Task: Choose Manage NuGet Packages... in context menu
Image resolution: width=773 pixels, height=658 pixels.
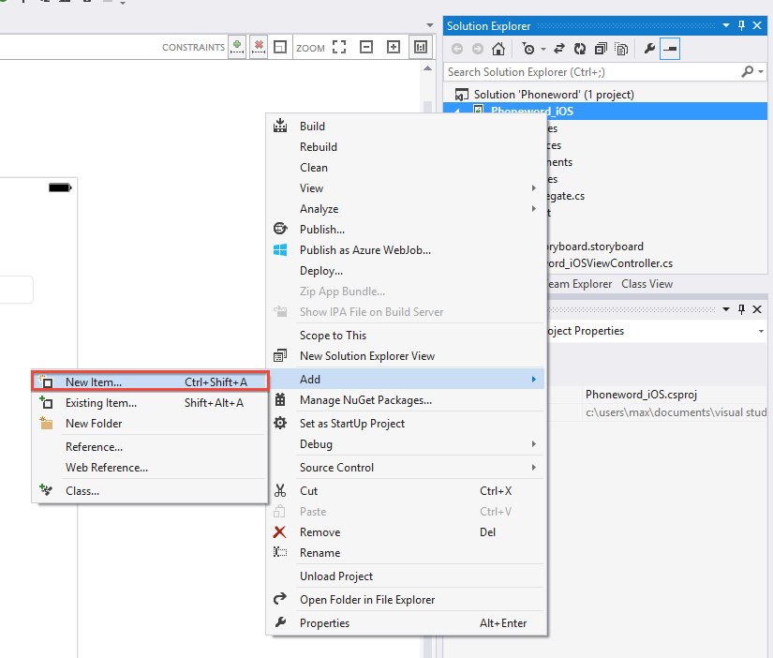Action: point(365,400)
